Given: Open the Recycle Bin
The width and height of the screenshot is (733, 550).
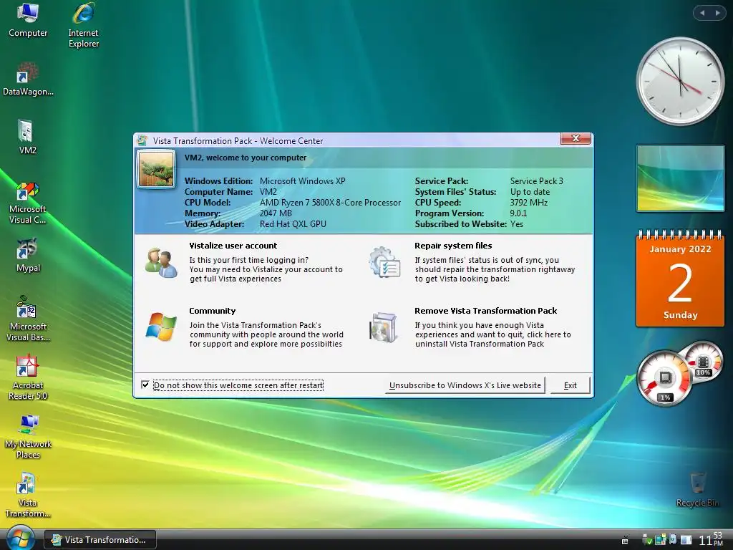Looking at the screenshot, I should pos(697,490).
